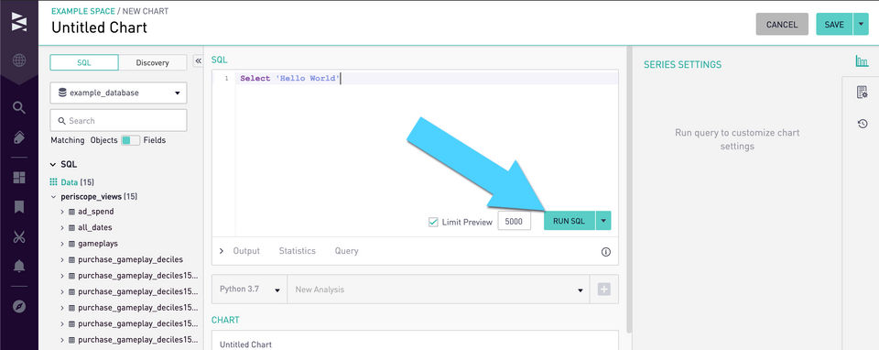Screen dimensions: 879x350
Task: Open the Save dropdown arrow
Action: [861, 24]
